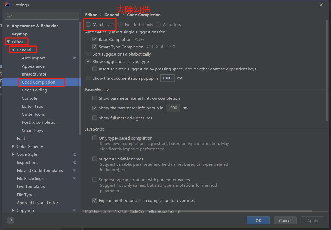The height and width of the screenshot is (230, 331).
Task: Open Live Templates settings
Action: coord(31,187)
